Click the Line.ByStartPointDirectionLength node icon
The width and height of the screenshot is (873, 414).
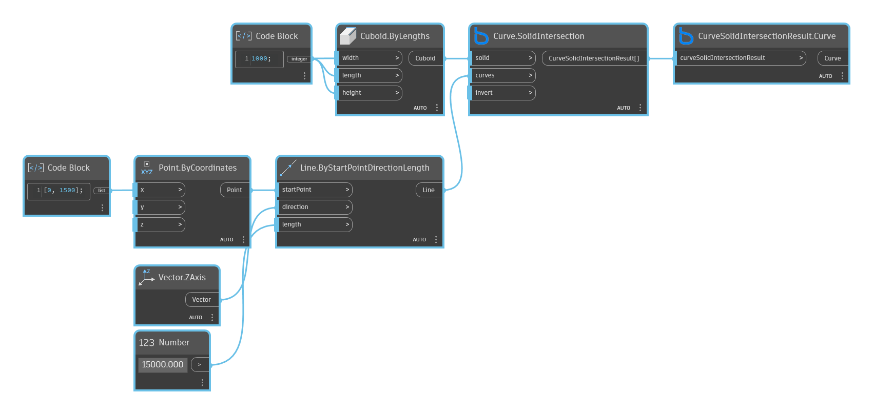tap(289, 168)
